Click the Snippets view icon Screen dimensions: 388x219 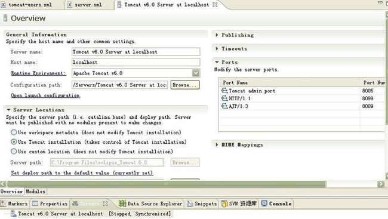coord(190,203)
